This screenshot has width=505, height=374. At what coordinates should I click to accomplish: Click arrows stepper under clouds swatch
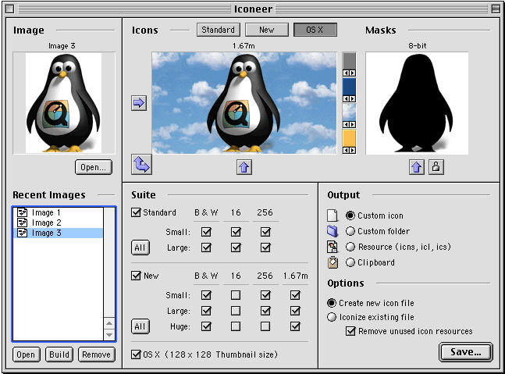coord(349,124)
